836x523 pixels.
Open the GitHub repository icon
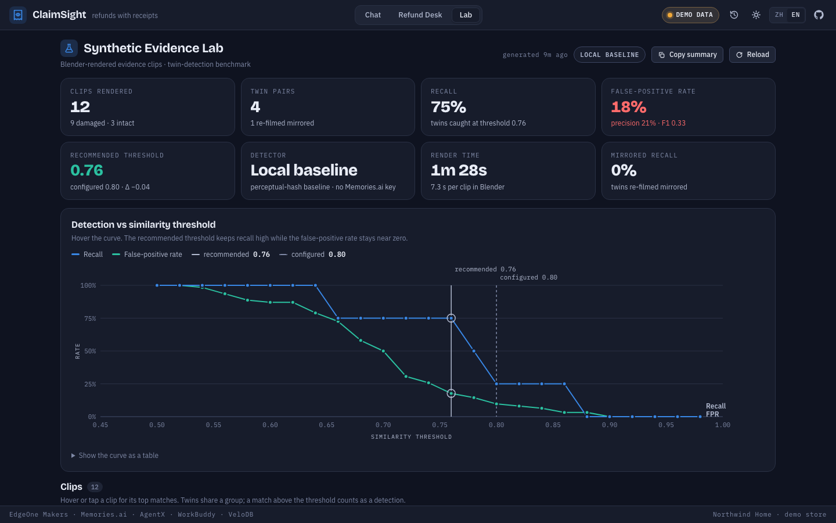tap(819, 15)
